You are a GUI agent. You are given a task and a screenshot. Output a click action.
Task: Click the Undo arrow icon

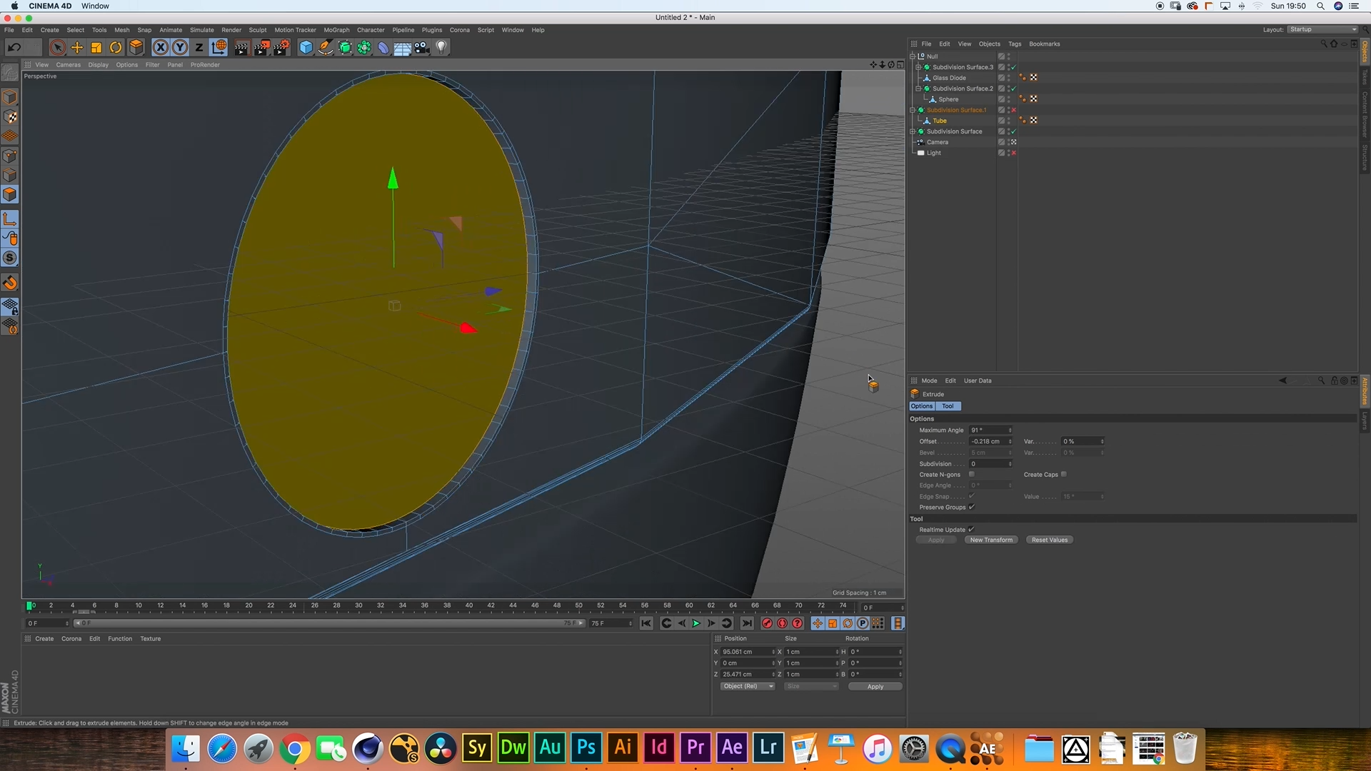pos(14,48)
